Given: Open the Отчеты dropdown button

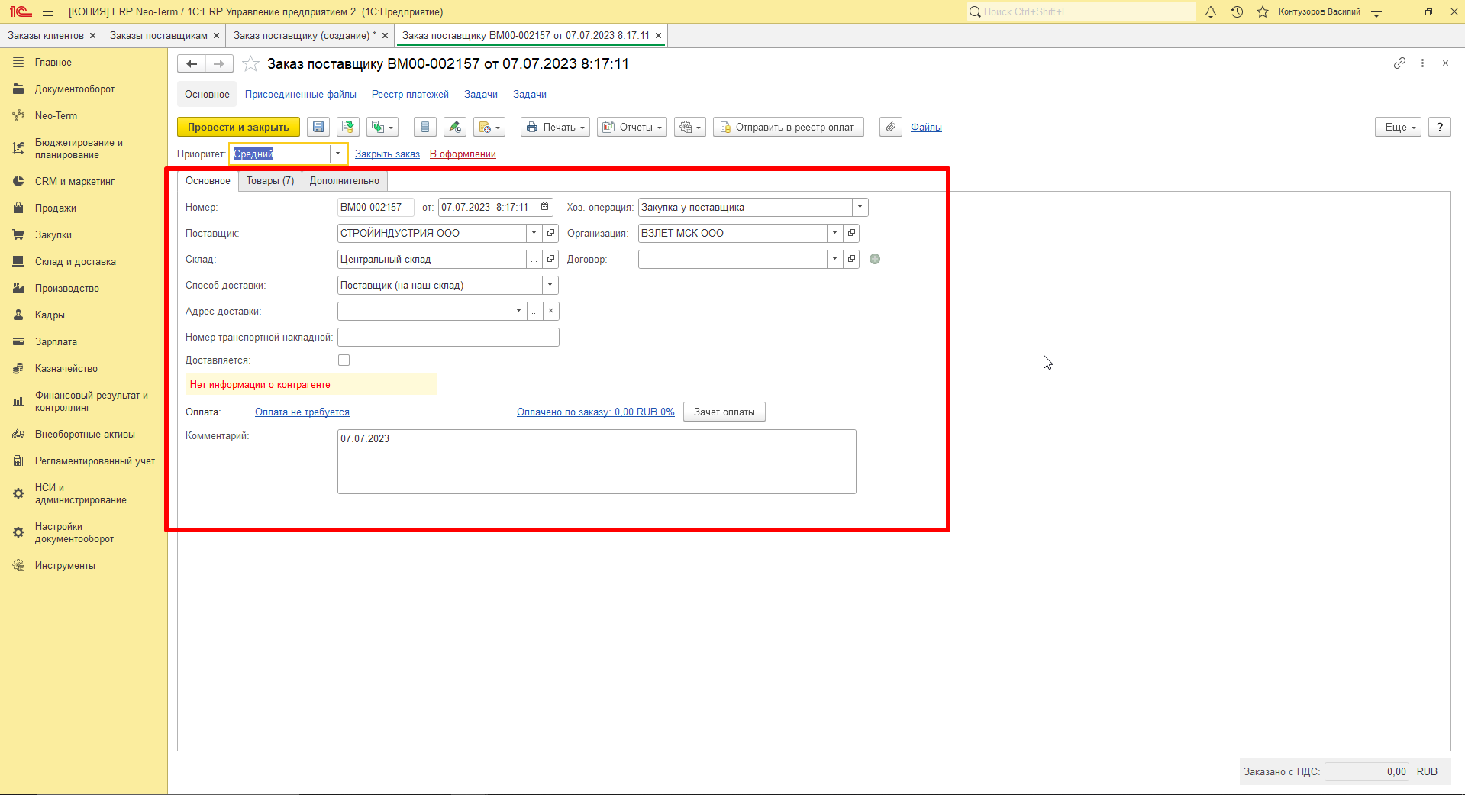Looking at the screenshot, I should coord(632,128).
